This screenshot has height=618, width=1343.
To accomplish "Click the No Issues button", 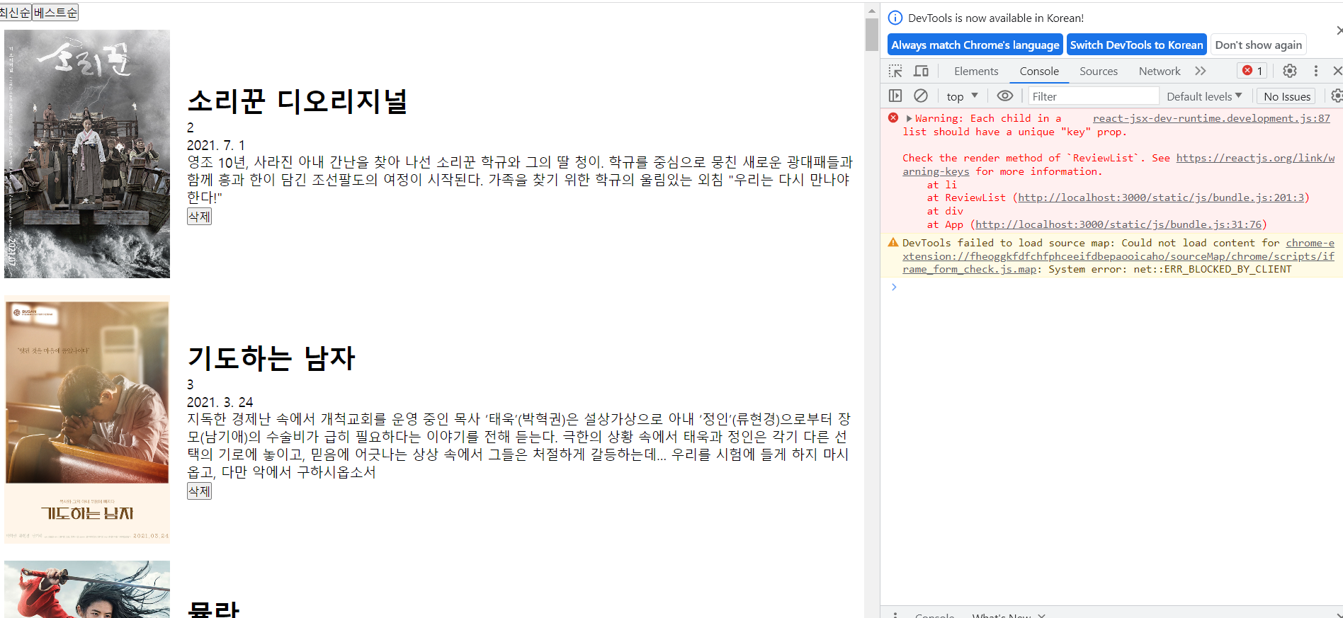I will point(1287,96).
